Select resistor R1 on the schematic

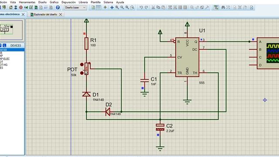86,44
